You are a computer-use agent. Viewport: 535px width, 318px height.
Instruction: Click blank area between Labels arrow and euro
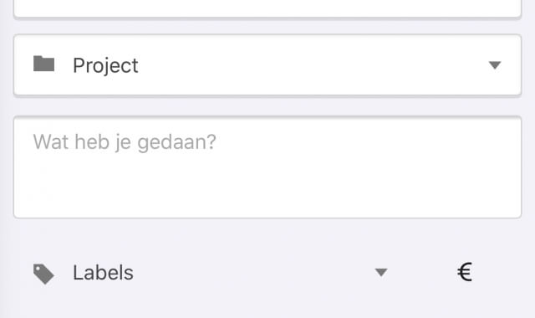[422, 272]
